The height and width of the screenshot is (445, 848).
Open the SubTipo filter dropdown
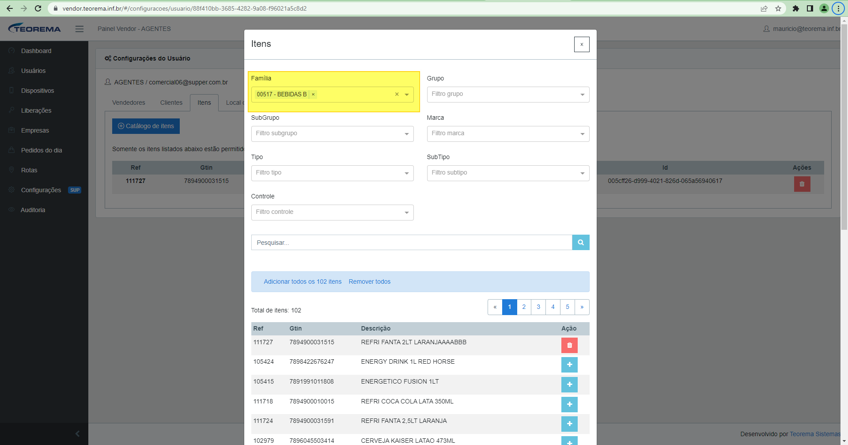tap(508, 173)
